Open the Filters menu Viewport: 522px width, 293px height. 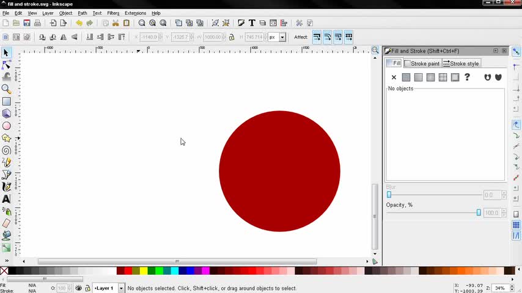[x=113, y=13]
